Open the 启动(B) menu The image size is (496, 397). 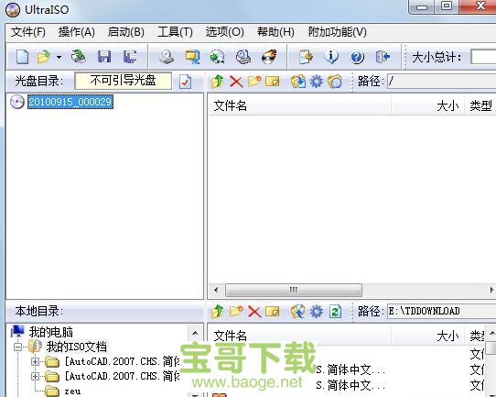(x=126, y=32)
